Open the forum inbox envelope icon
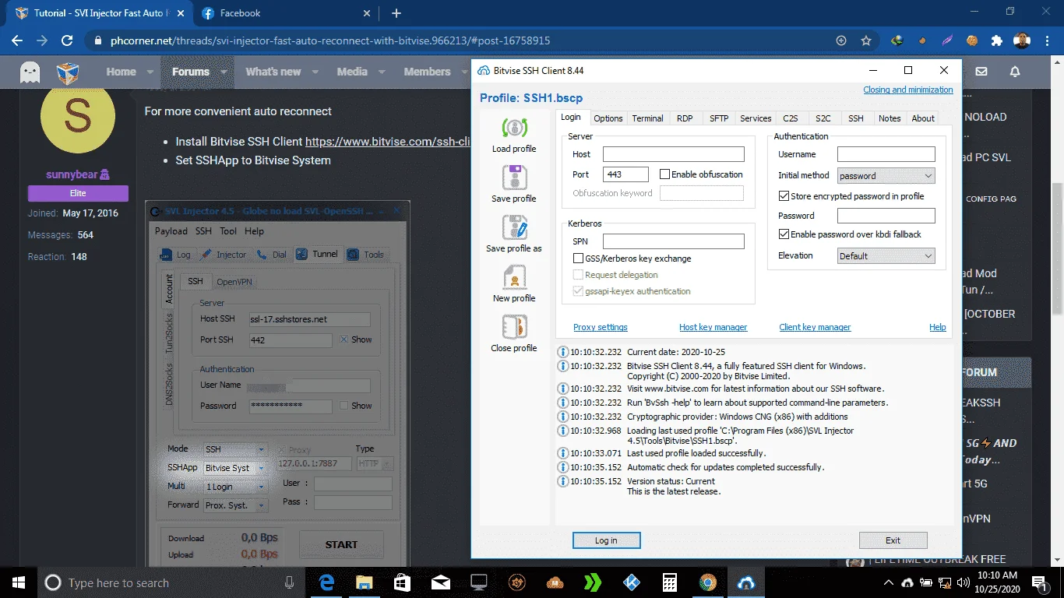1064x598 pixels. point(981,72)
